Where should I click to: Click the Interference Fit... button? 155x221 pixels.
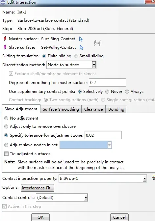pos(38,188)
